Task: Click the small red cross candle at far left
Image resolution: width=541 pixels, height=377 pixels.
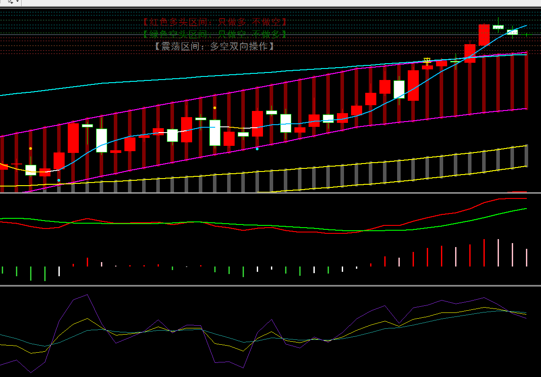Action: 16,164
